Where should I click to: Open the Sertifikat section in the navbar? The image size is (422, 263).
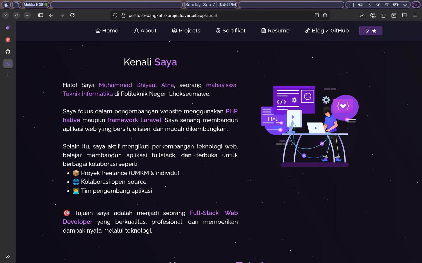point(230,30)
